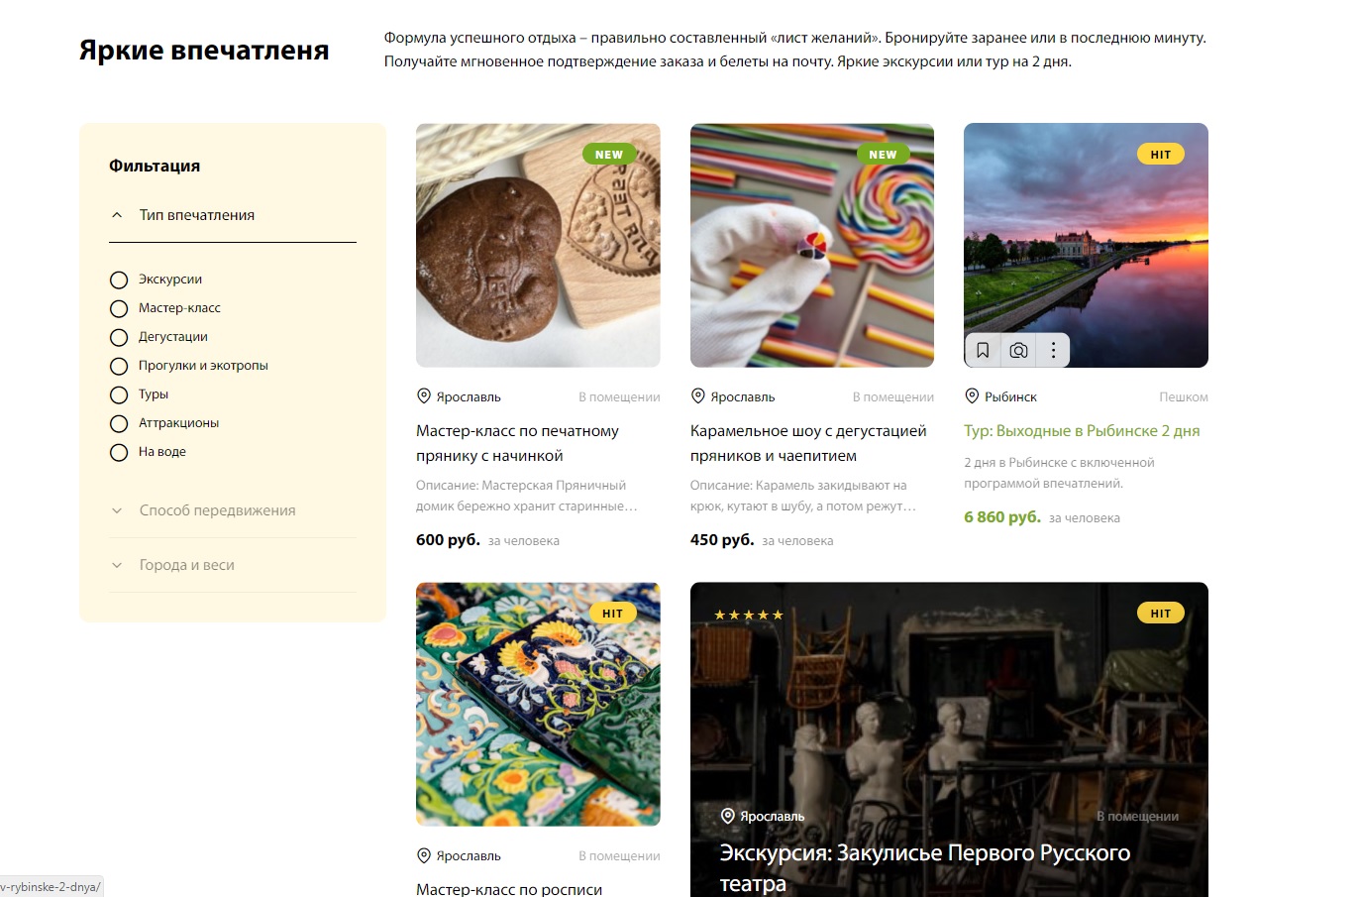The width and height of the screenshot is (1360, 897).
Task: Expand the Способ передвижения filter section
Action: (x=232, y=510)
